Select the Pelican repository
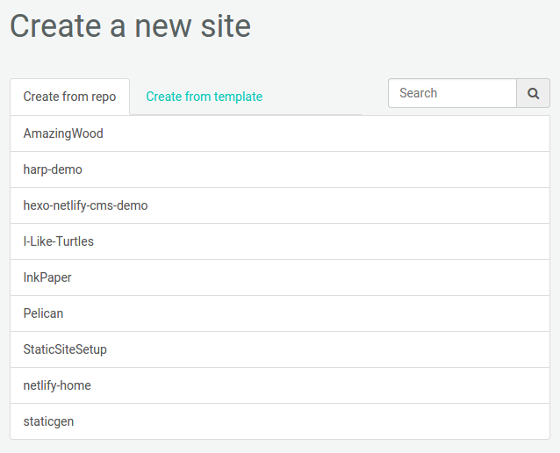This screenshot has width=560, height=453. tap(43, 313)
